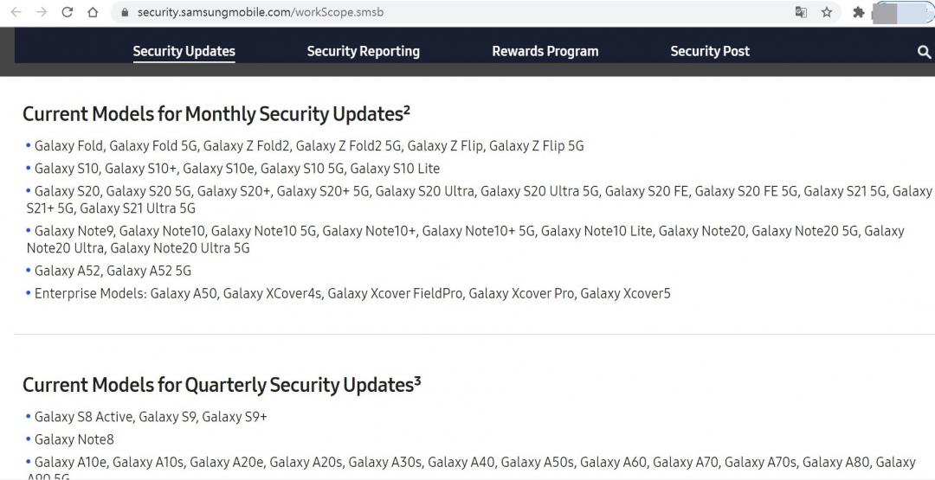935x480 pixels.
Task: View site info via the padlock icon
Action: point(125,12)
